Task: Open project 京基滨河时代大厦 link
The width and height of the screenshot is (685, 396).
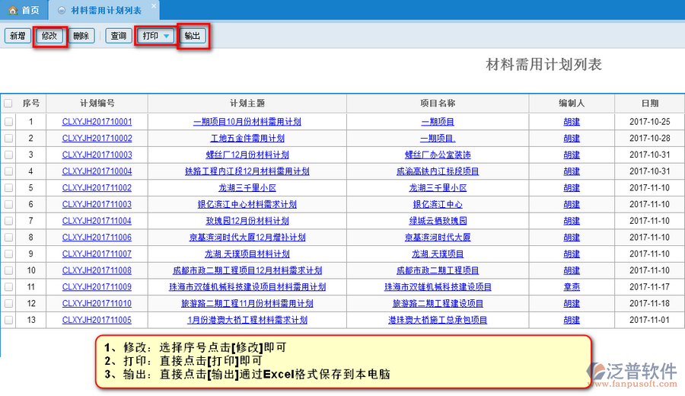Action: click(x=438, y=238)
